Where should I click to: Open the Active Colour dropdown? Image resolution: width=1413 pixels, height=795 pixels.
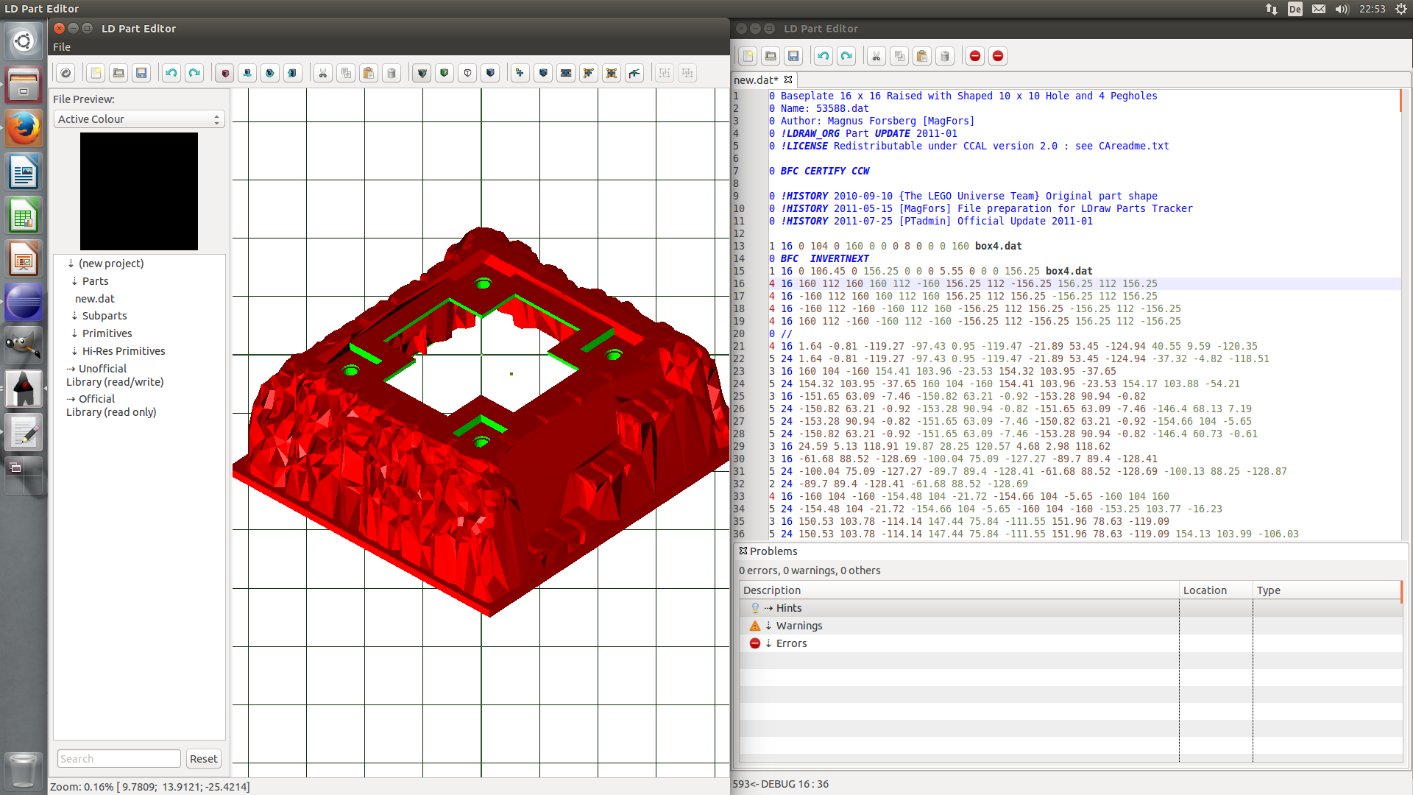coord(139,119)
